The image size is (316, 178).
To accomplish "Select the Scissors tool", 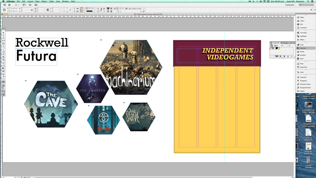I will 3,63.
